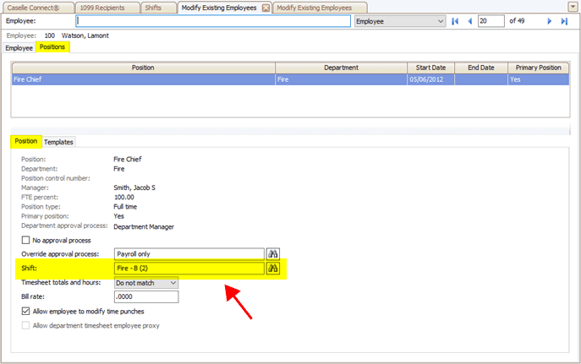Click into the Bill rate field

click(x=145, y=296)
